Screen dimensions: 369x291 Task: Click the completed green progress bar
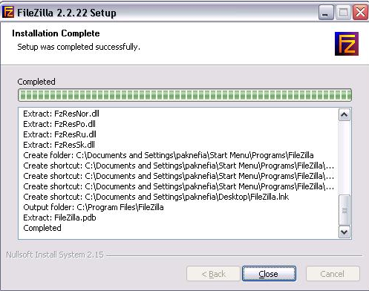click(x=185, y=95)
